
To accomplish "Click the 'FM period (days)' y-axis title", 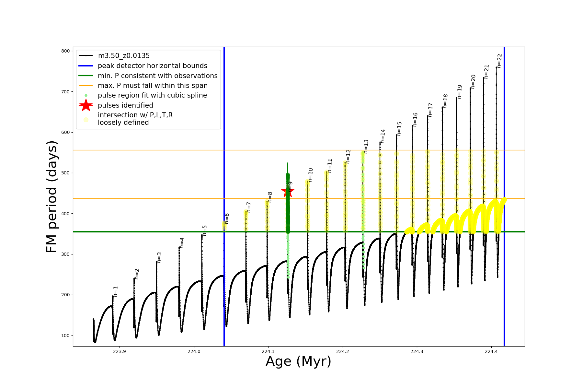I will 52,197.
